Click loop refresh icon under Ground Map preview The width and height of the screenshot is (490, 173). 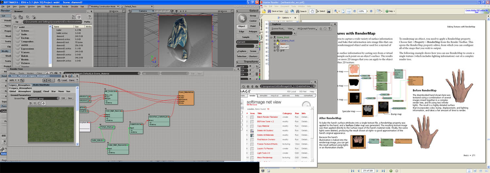click(x=43, y=103)
